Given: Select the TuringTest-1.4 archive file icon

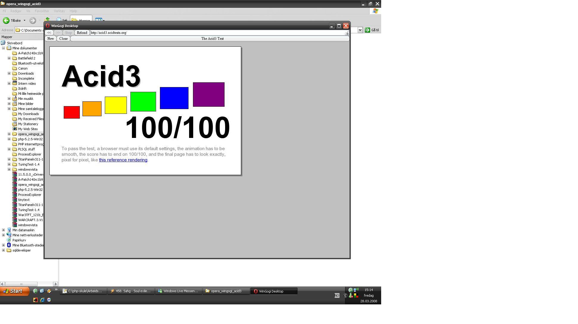Looking at the screenshot, I should click(x=15, y=210).
